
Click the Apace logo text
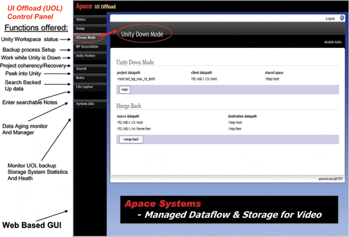84,6
